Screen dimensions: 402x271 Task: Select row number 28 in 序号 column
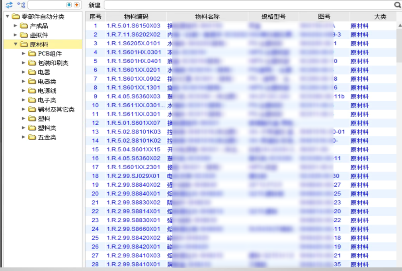tap(95, 264)
